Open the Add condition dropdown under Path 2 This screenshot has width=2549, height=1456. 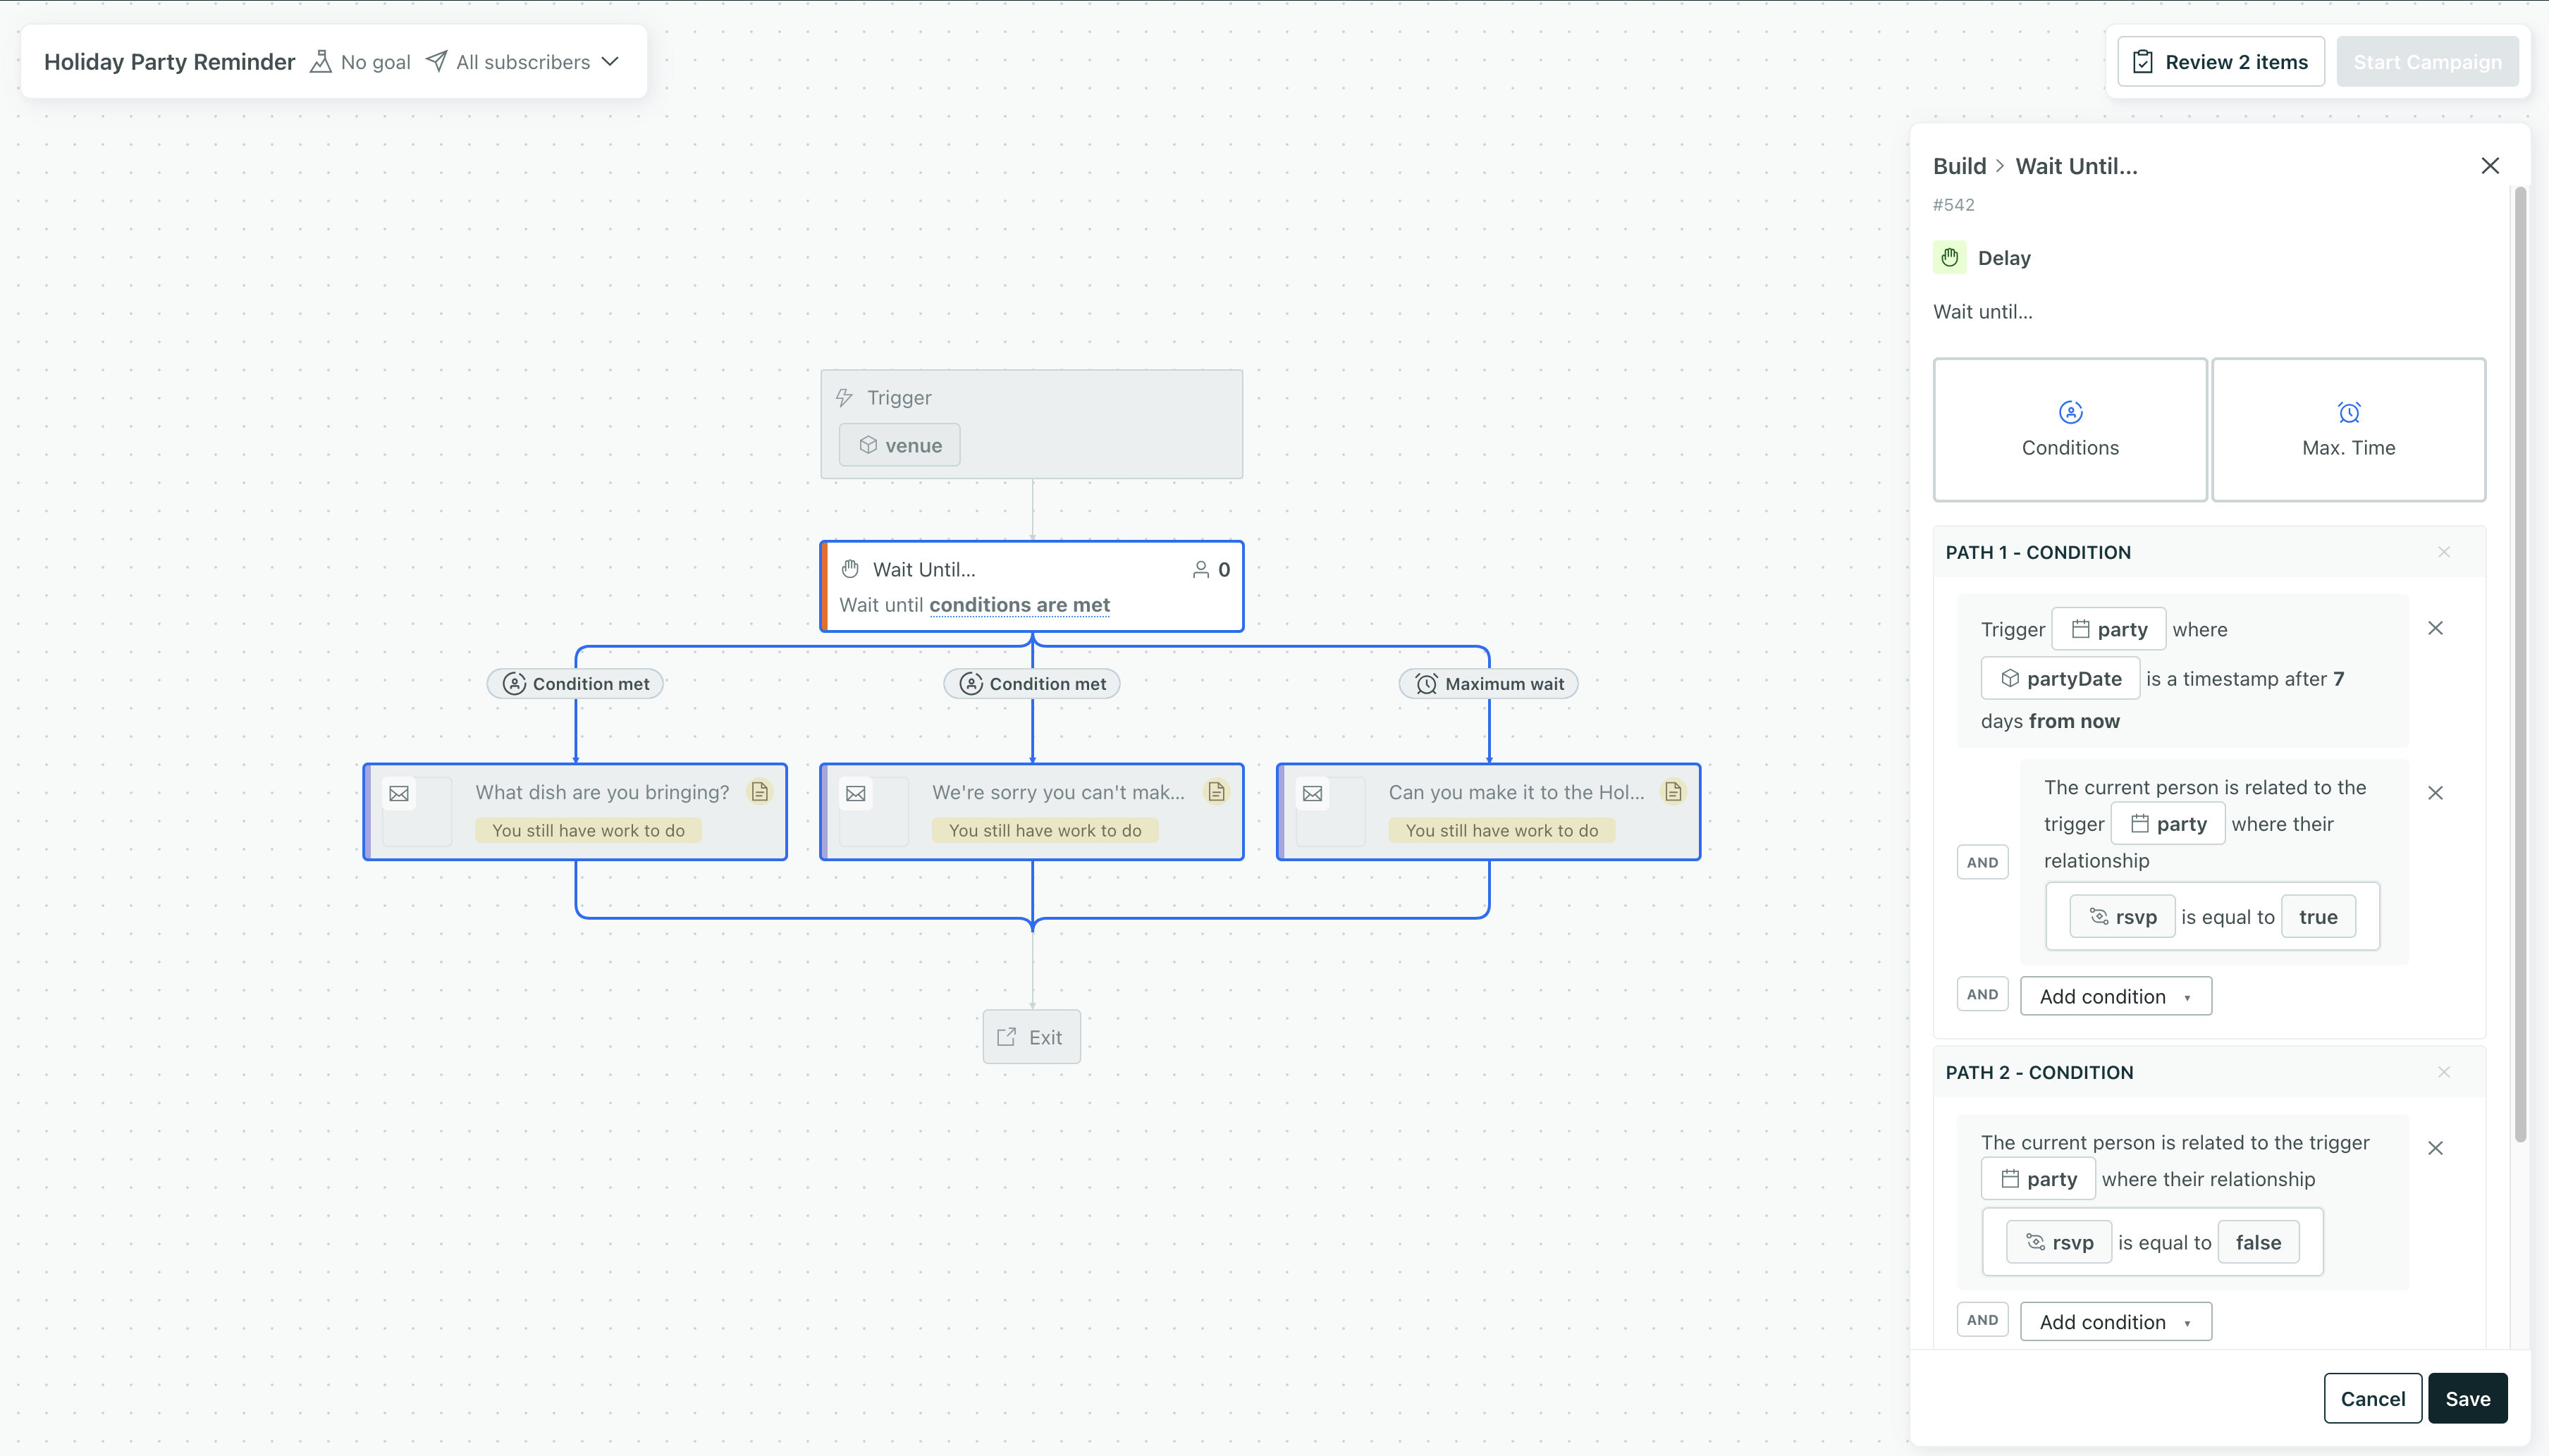tap(2115, 1321)
